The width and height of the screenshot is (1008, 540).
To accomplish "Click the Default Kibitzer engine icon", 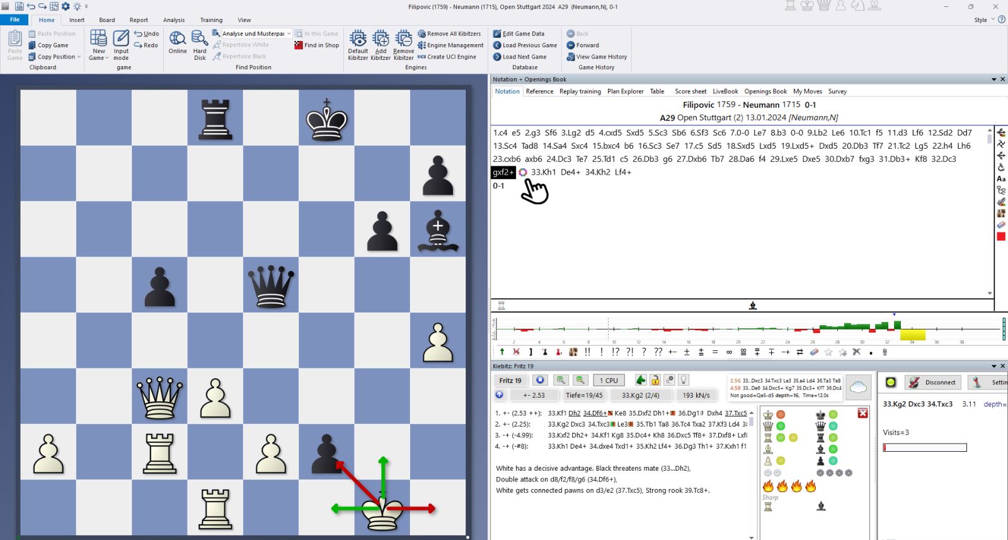I will (x=358, y=44).
